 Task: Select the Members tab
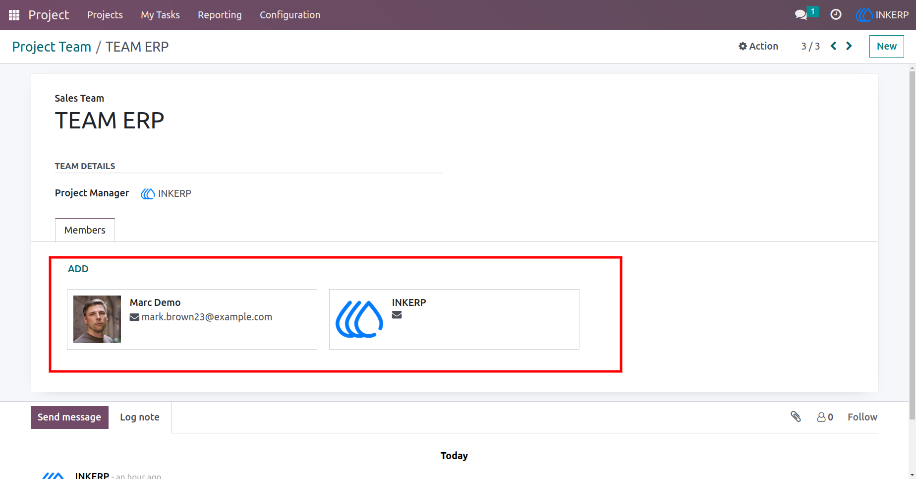point(85,230)
